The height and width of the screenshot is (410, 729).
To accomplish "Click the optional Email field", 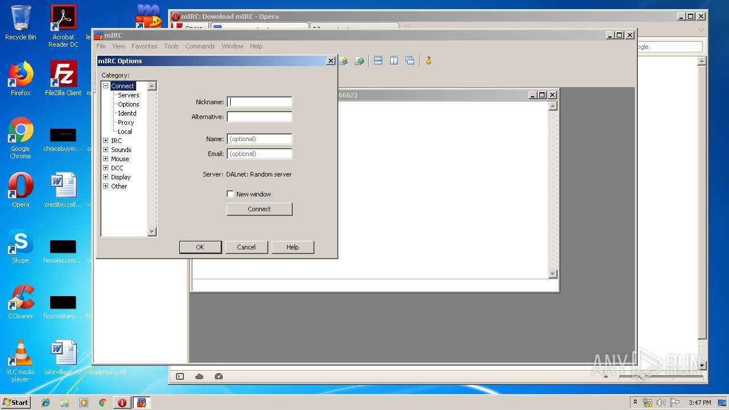I will [x=259, y=154].
